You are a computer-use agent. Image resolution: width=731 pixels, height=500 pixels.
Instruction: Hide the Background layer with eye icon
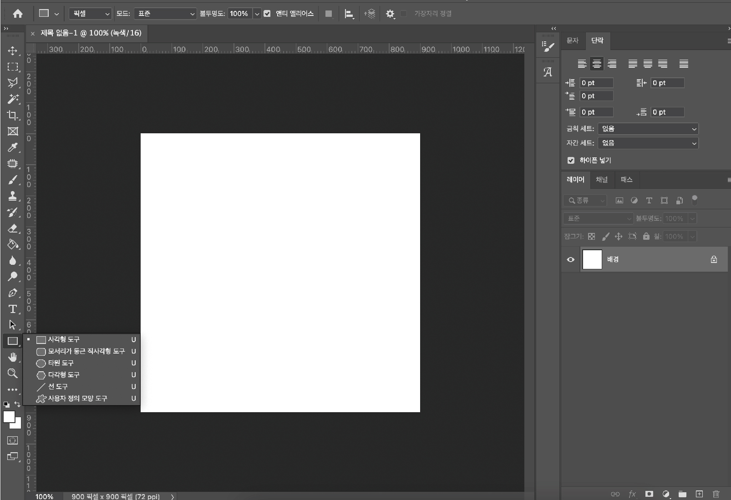click(x=570, y=259)
